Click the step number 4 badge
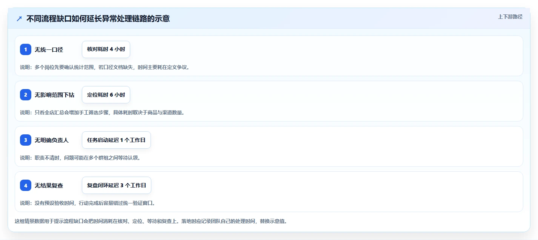This screenshot has width=538, height=240. point(26,185)
